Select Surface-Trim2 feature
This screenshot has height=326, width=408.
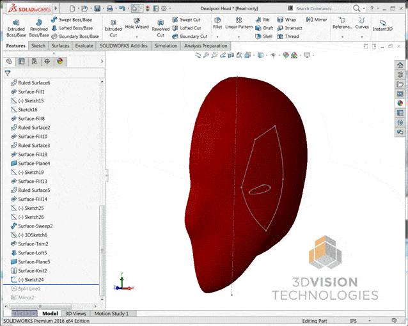point(29,244)
